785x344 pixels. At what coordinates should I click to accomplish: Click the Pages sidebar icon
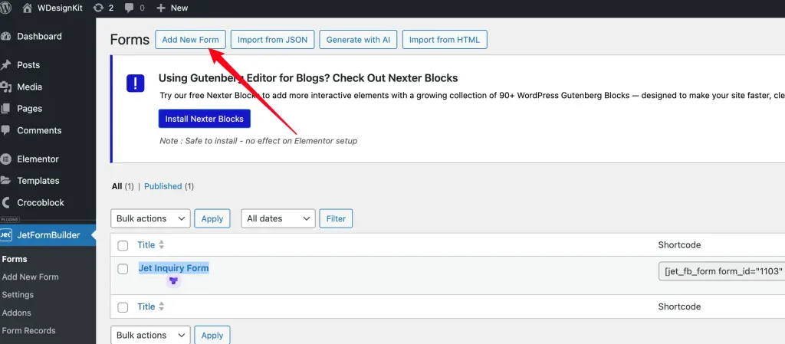click(5, 109)
